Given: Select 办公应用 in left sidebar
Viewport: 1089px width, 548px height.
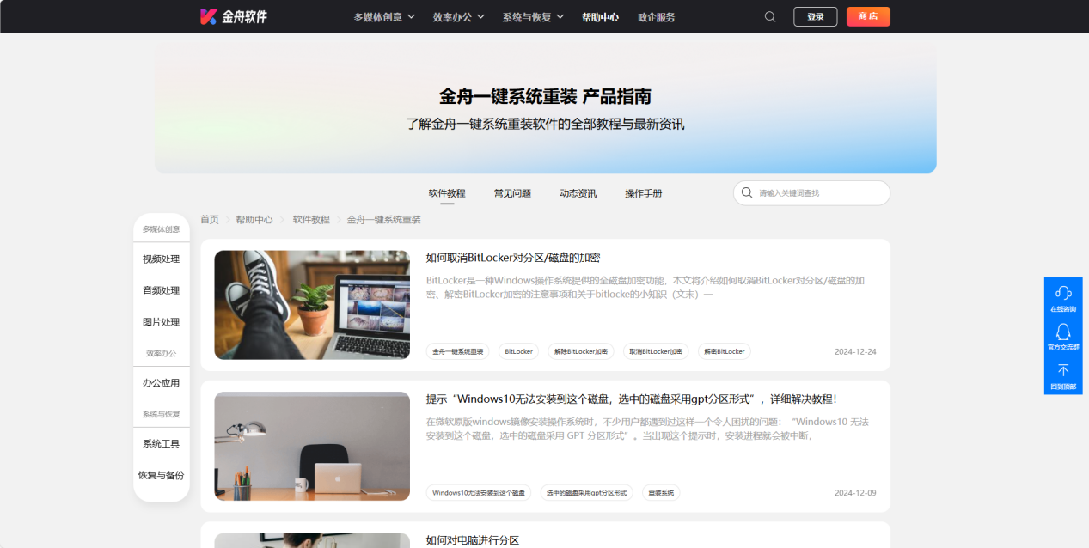Looking at the screenshot, I should click(x=162, y=383).
